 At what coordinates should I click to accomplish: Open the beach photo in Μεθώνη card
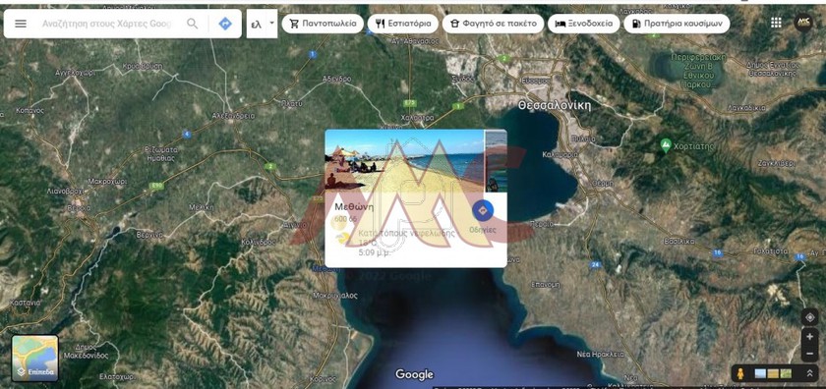click(404, 160)
